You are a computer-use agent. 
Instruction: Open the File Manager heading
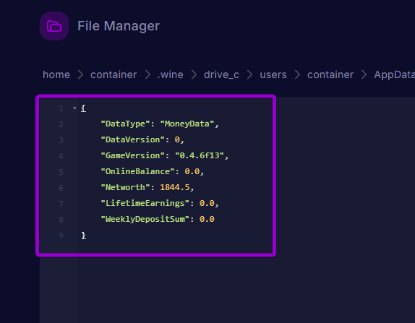pyautogui.click(x=119, y=26)
